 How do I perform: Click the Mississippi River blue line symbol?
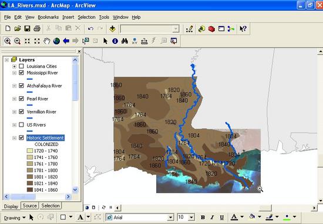[x=30, y=79]
